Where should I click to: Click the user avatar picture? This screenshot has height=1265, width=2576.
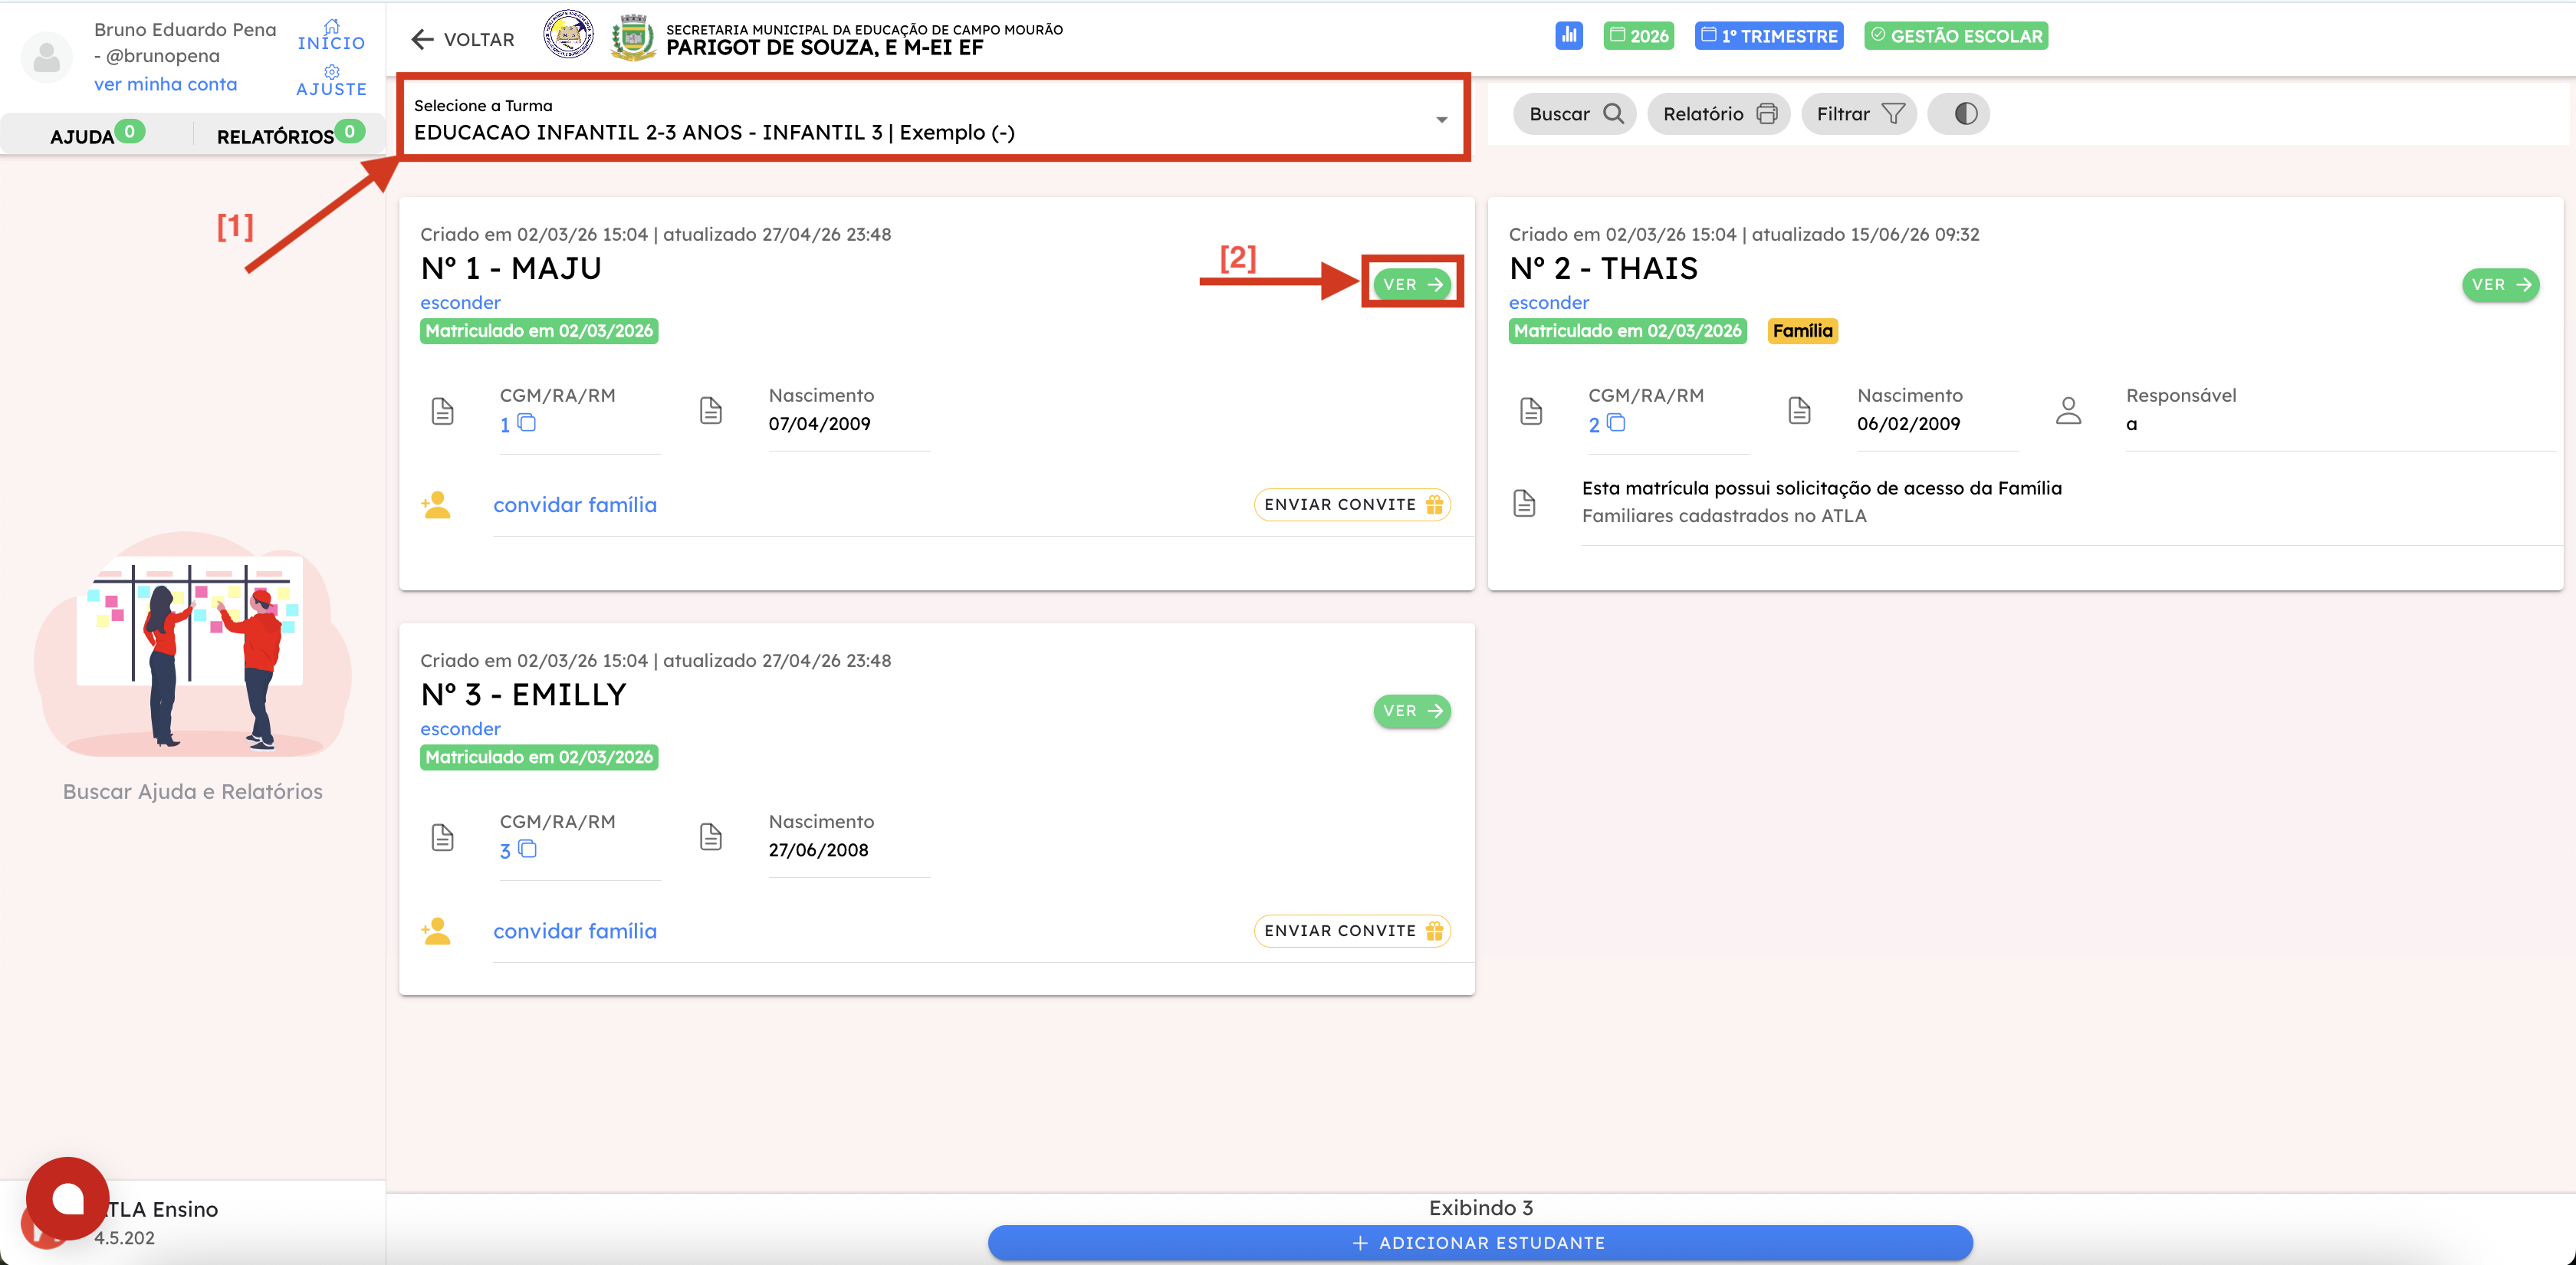click(x=47, y=57)
